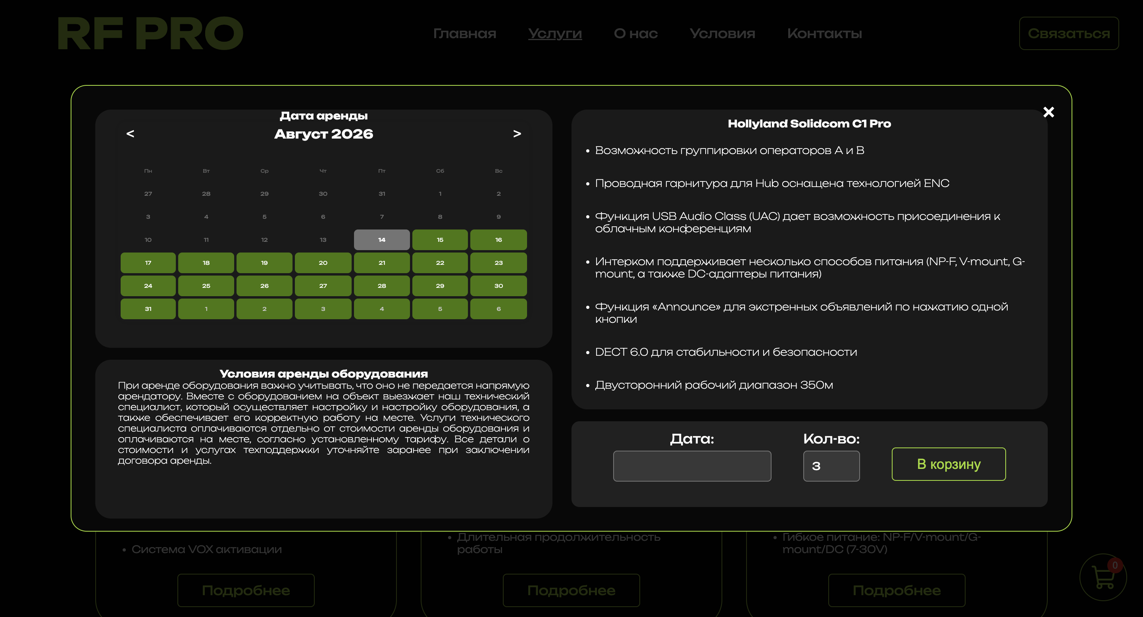Pick August 15 in the calendar
This screenshot has width=1143, height=617.
440,240
